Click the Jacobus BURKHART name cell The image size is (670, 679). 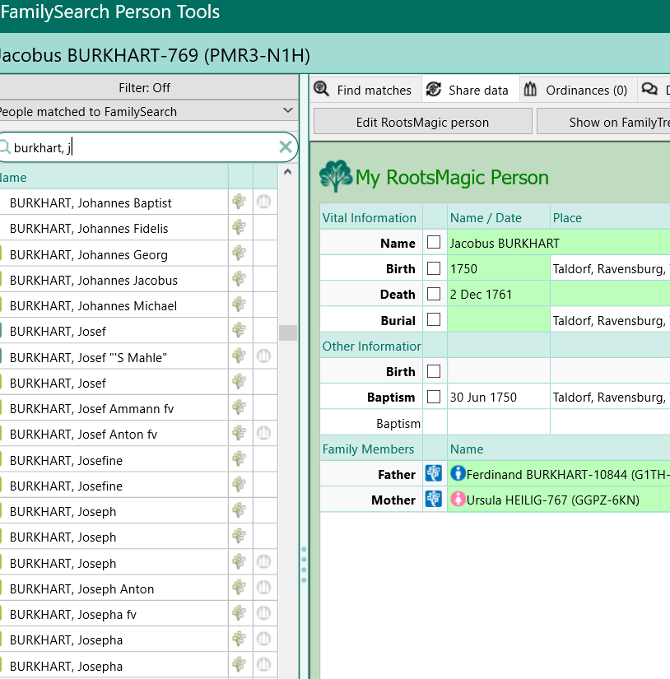559,243
